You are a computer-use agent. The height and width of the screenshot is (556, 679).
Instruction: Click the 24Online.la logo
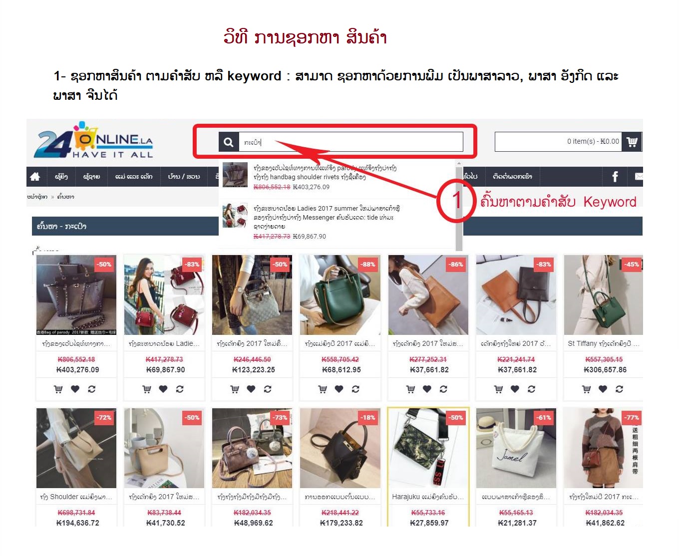click(93, 141)
